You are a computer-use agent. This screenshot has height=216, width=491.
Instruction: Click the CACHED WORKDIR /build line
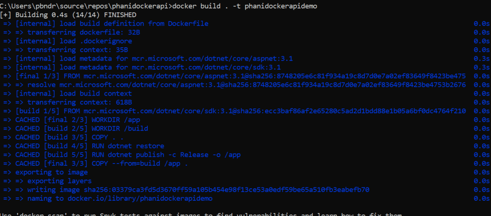[82, 129]
